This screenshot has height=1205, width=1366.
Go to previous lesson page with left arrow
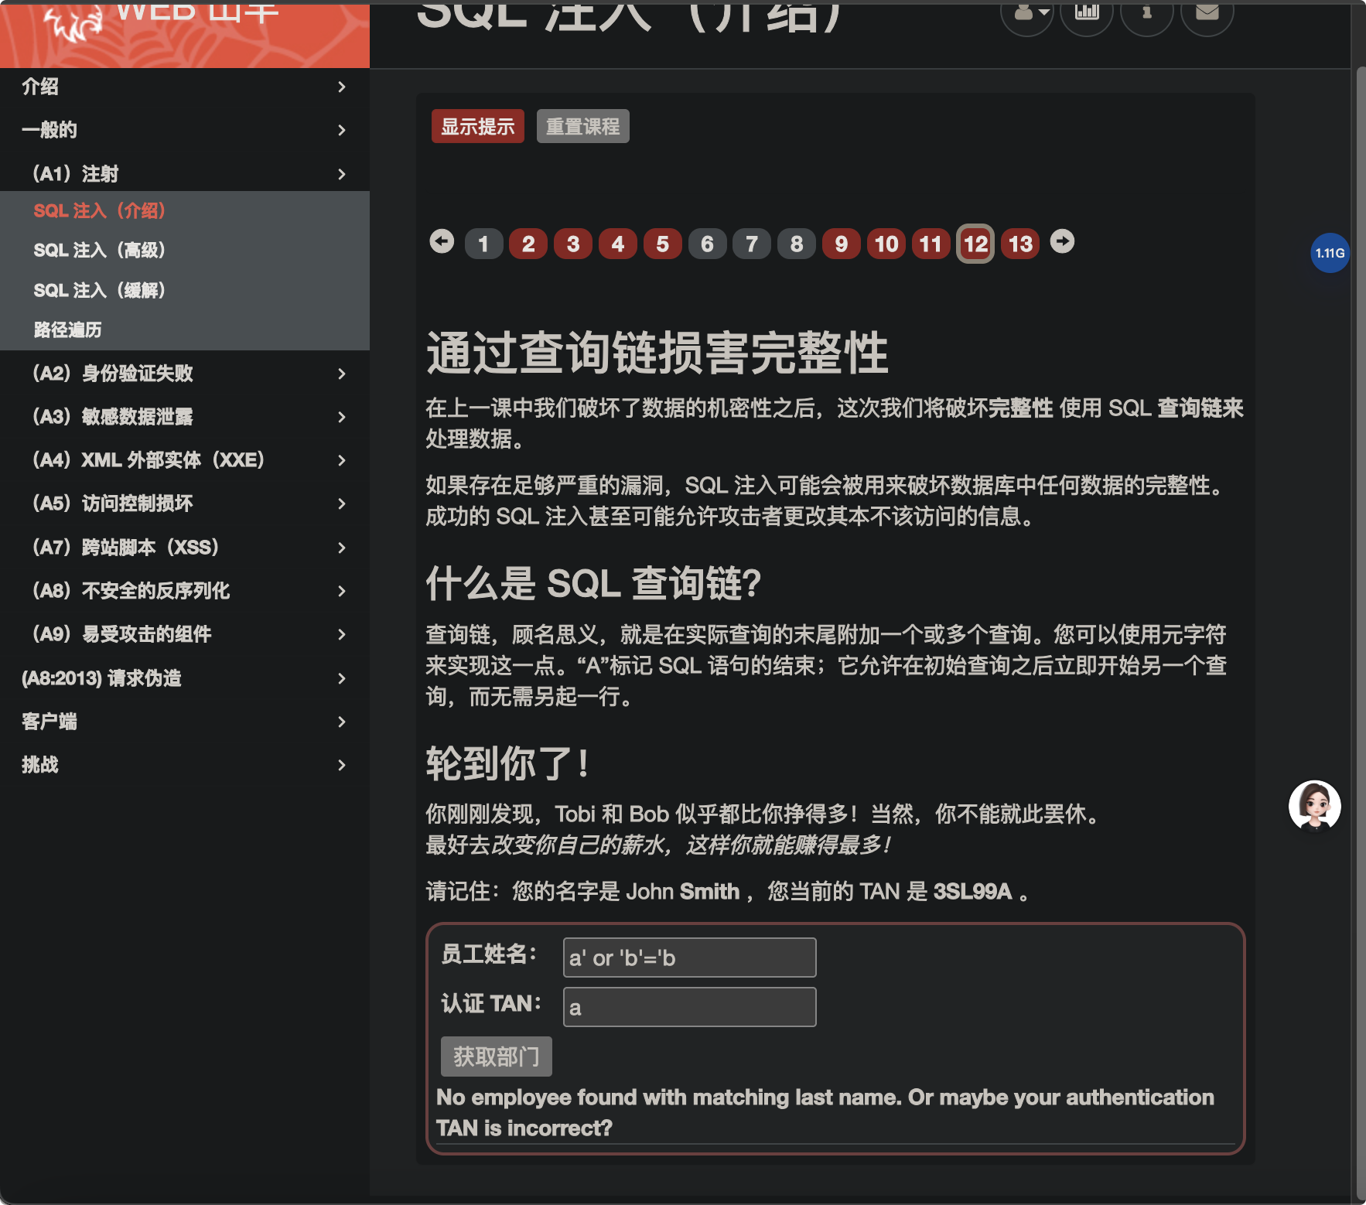442,242
